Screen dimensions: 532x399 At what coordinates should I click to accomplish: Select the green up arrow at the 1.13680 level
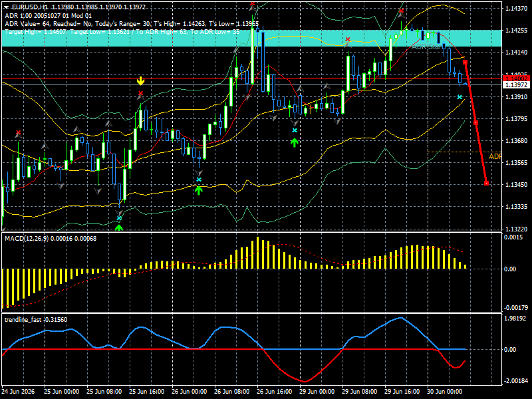pyautogui.click(x=294, y=142)
